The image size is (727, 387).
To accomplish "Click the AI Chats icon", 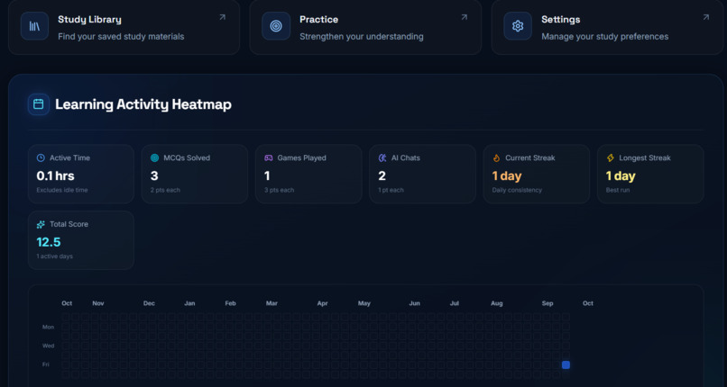I will (382, 158).
